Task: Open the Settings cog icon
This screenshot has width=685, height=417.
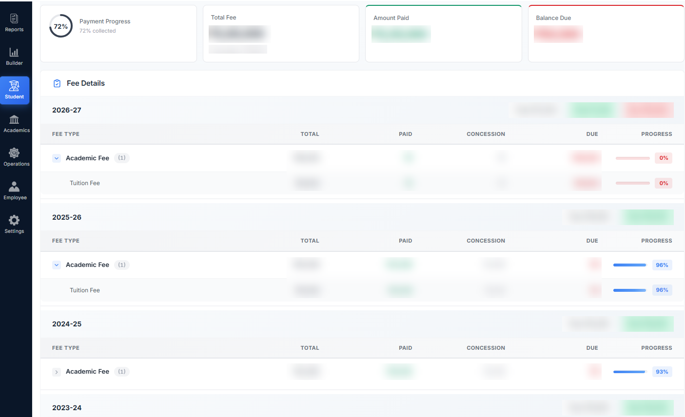Action: pyautogui.click(x=14, y=220)
